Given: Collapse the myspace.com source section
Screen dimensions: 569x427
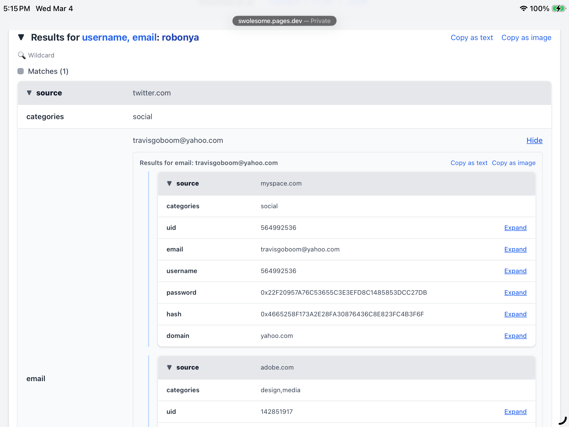Looking at the screenshot, I should coord(169,183).
